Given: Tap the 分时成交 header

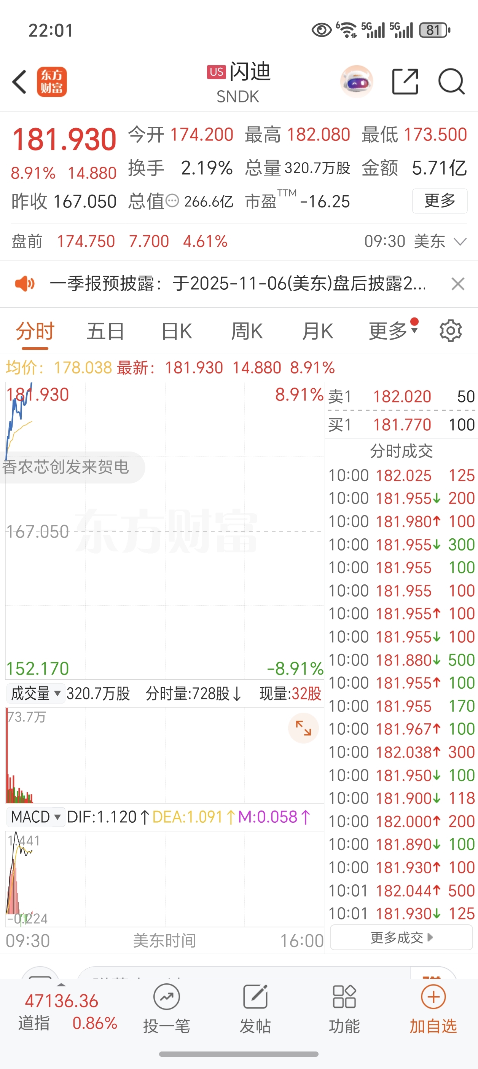Looking at the screenshot, I should (x=401, y=451).
